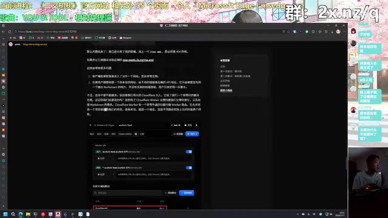Open the 学校 bookmark folder

(x=50, y=38)
